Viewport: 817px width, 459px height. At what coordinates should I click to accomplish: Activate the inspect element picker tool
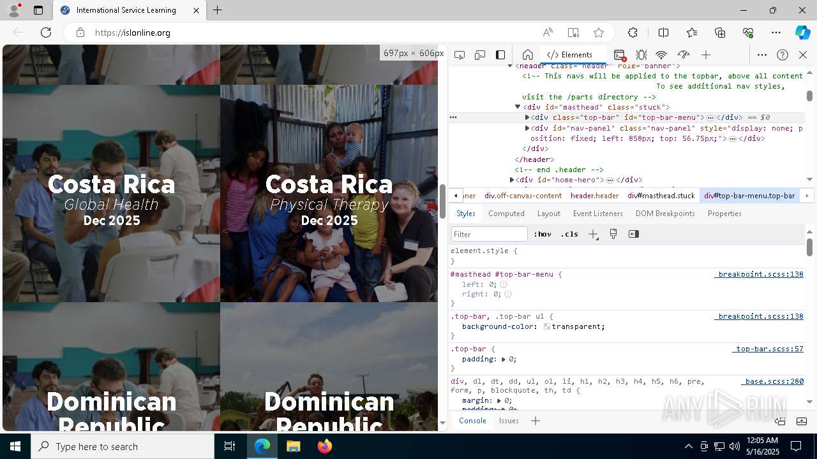pos(460,55)
